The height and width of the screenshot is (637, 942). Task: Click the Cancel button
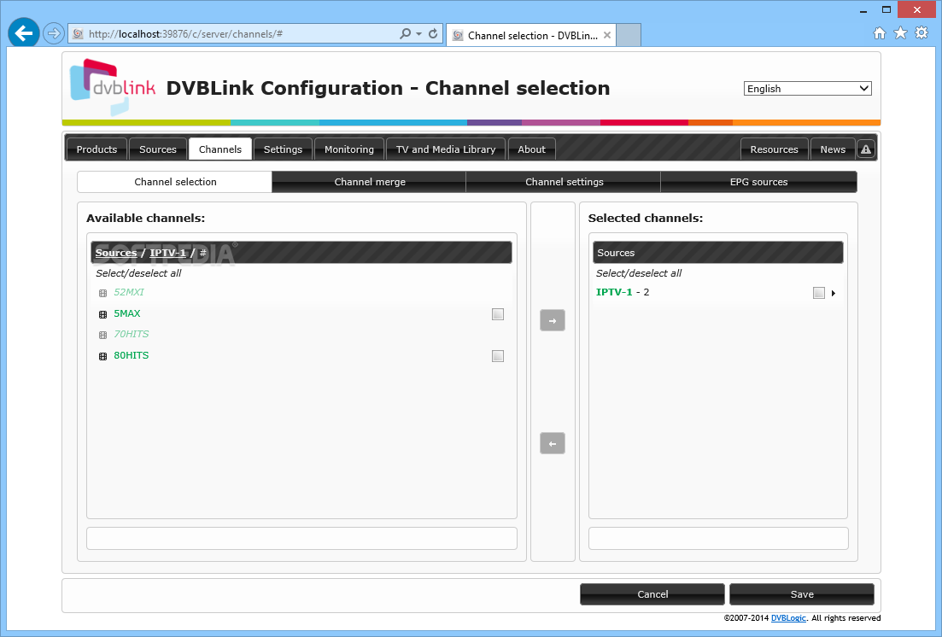pos(652,593)
